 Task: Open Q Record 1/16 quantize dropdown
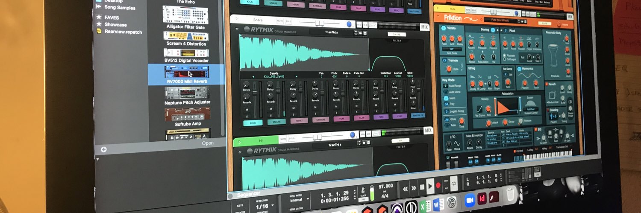pyautogui.click(x=265, y=207)
